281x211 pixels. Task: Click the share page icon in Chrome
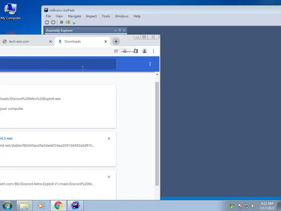tap(116, 51)
